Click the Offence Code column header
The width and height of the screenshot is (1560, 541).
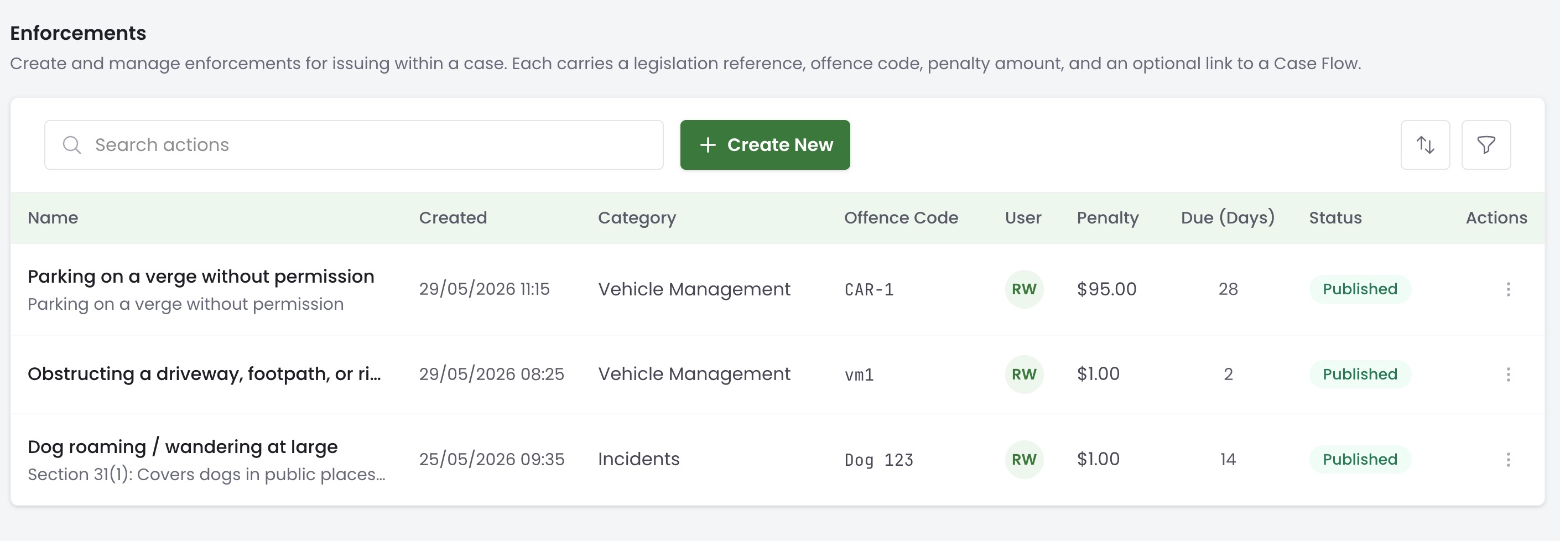click(901, 218)
